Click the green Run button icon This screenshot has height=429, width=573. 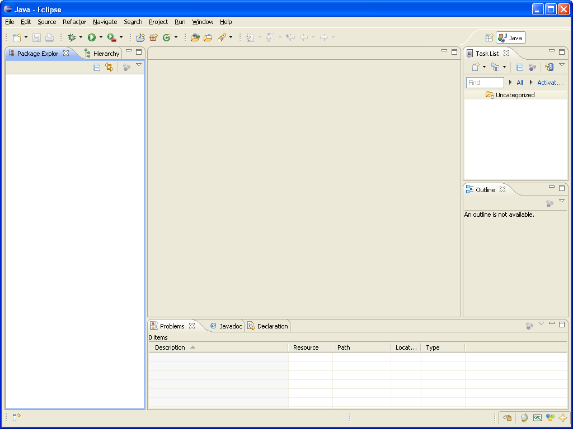point(92,37)
